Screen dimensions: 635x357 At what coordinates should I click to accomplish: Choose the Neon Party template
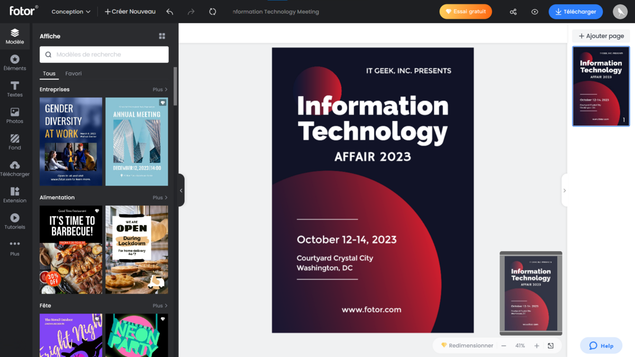pyautogui.click(x=137, y=335)
